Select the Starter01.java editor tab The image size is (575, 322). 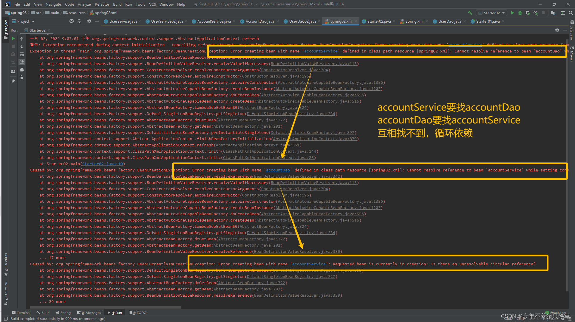click(x=488, y=21)
